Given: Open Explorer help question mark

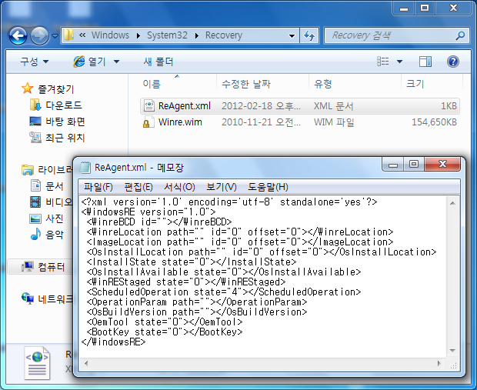Looking at the screenshot, I should point(452,62).
